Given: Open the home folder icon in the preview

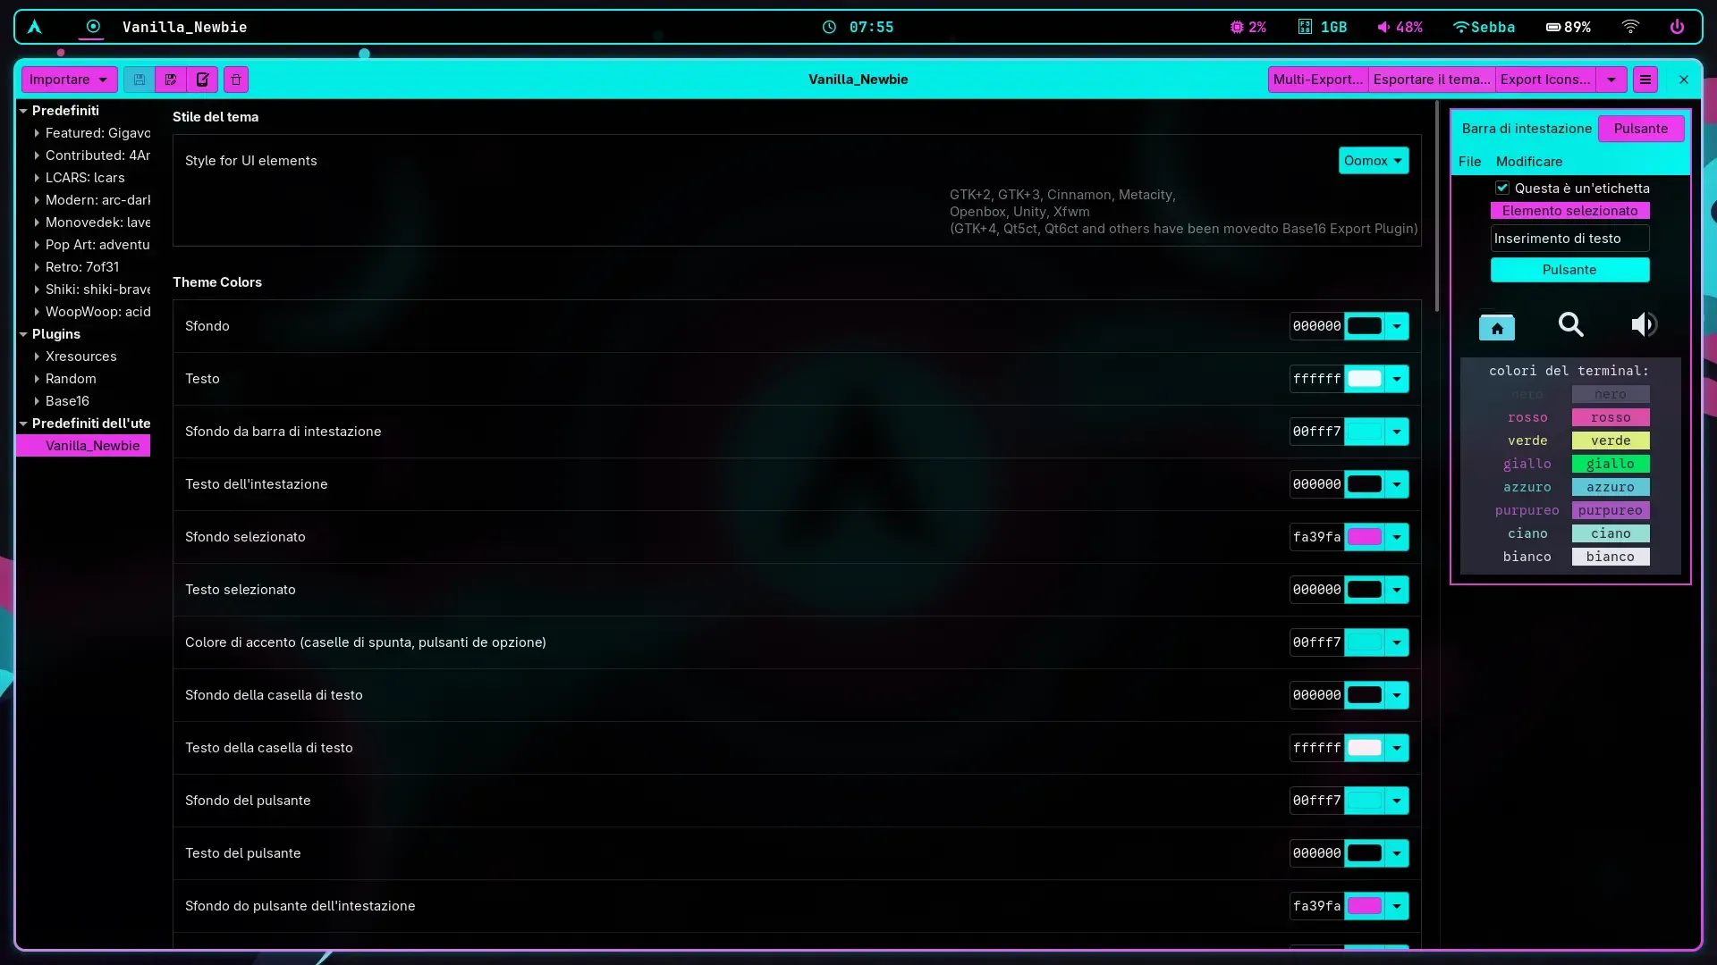Looking at the screenshot, I should click(1497, 326).
